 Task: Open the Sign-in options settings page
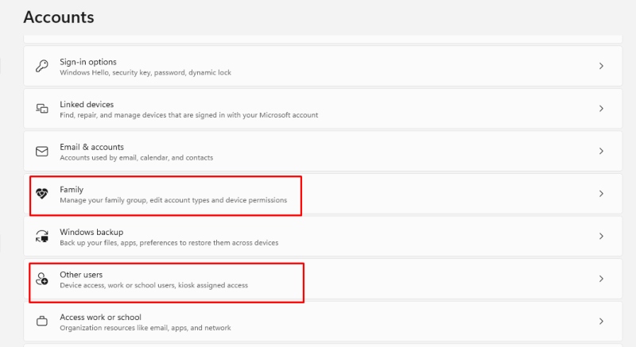[323, 66]
